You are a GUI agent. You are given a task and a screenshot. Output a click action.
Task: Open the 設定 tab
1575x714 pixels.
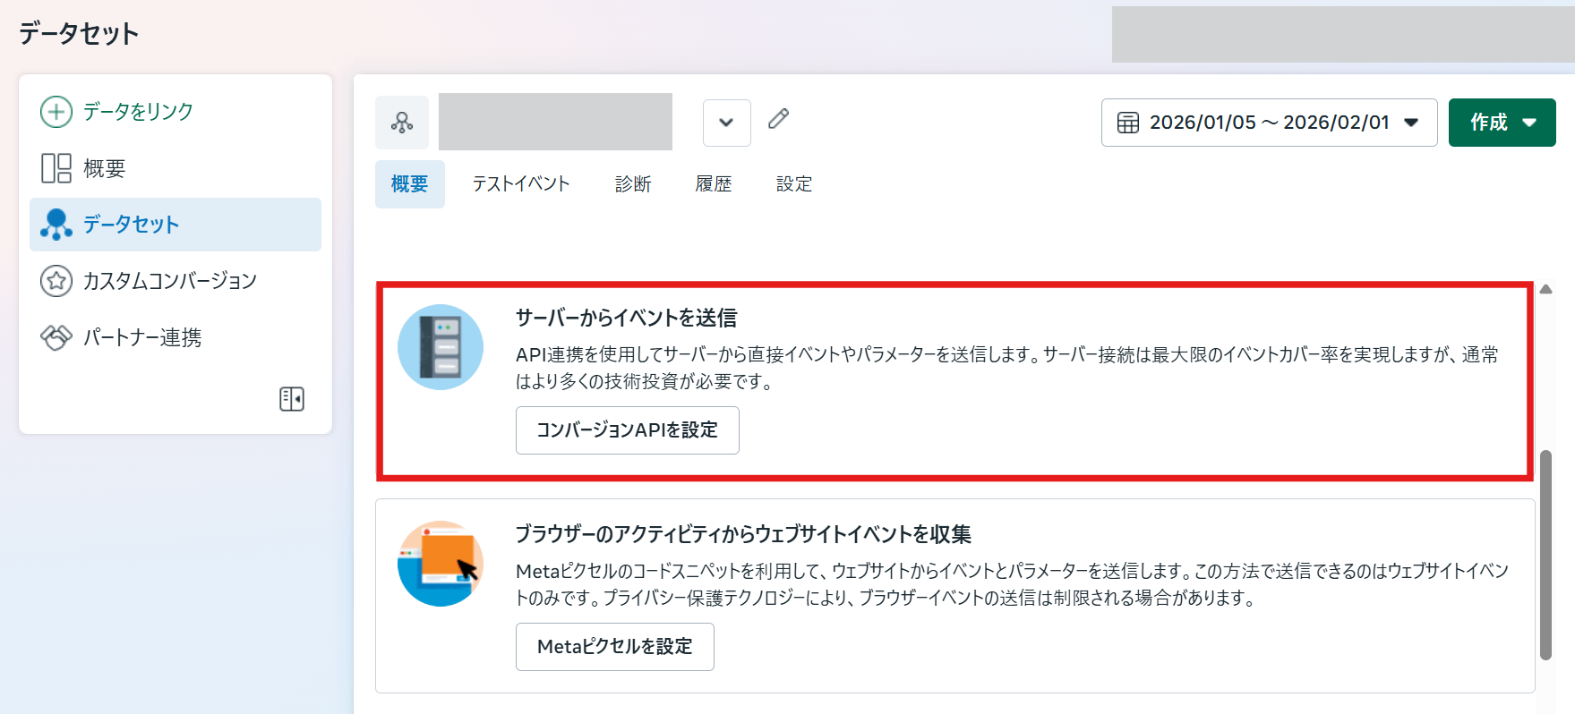click(x=794, y=184)
